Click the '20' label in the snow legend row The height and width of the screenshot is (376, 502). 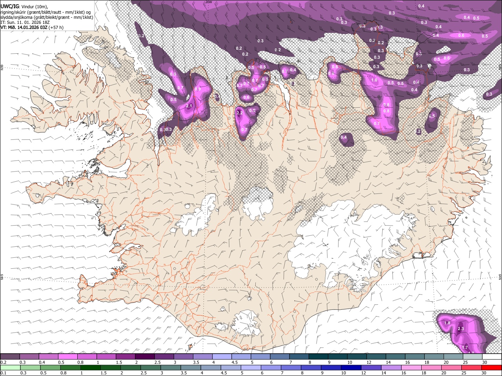pyautogui.click(x=446, y=362)
